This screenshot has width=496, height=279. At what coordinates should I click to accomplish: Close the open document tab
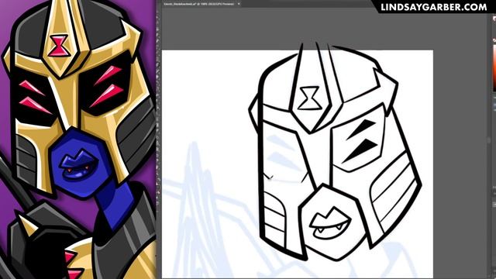pos(239,4)
